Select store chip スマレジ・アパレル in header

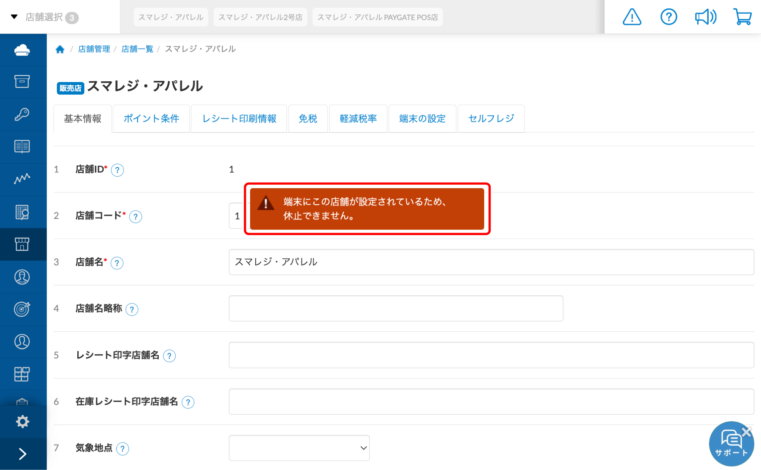tap(171, 17)
